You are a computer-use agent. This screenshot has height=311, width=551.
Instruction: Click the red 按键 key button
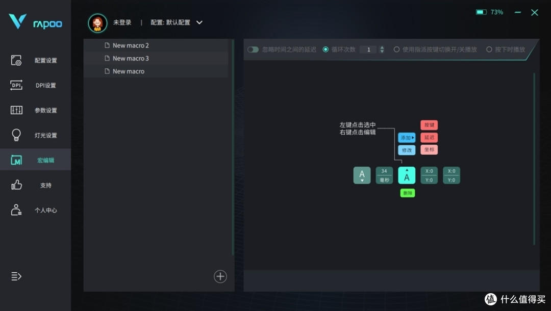429,125
